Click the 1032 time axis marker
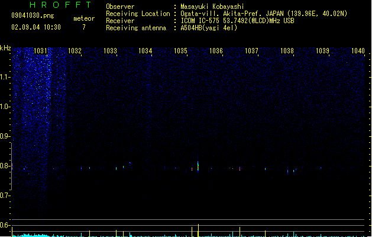 click(x=75, y=51)
